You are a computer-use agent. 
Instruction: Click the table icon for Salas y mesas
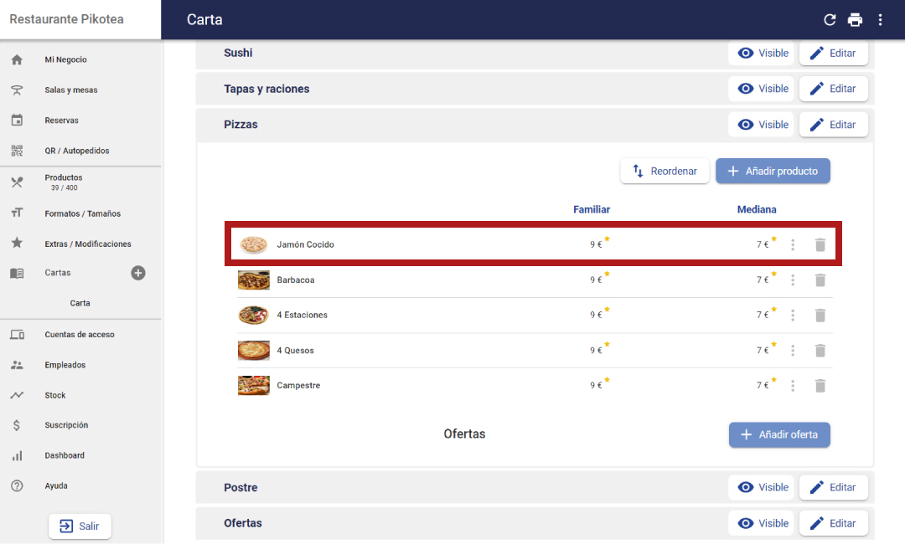click(17, 90)
